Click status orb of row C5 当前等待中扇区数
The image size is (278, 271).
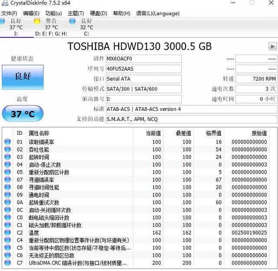(x=7, y=248)
